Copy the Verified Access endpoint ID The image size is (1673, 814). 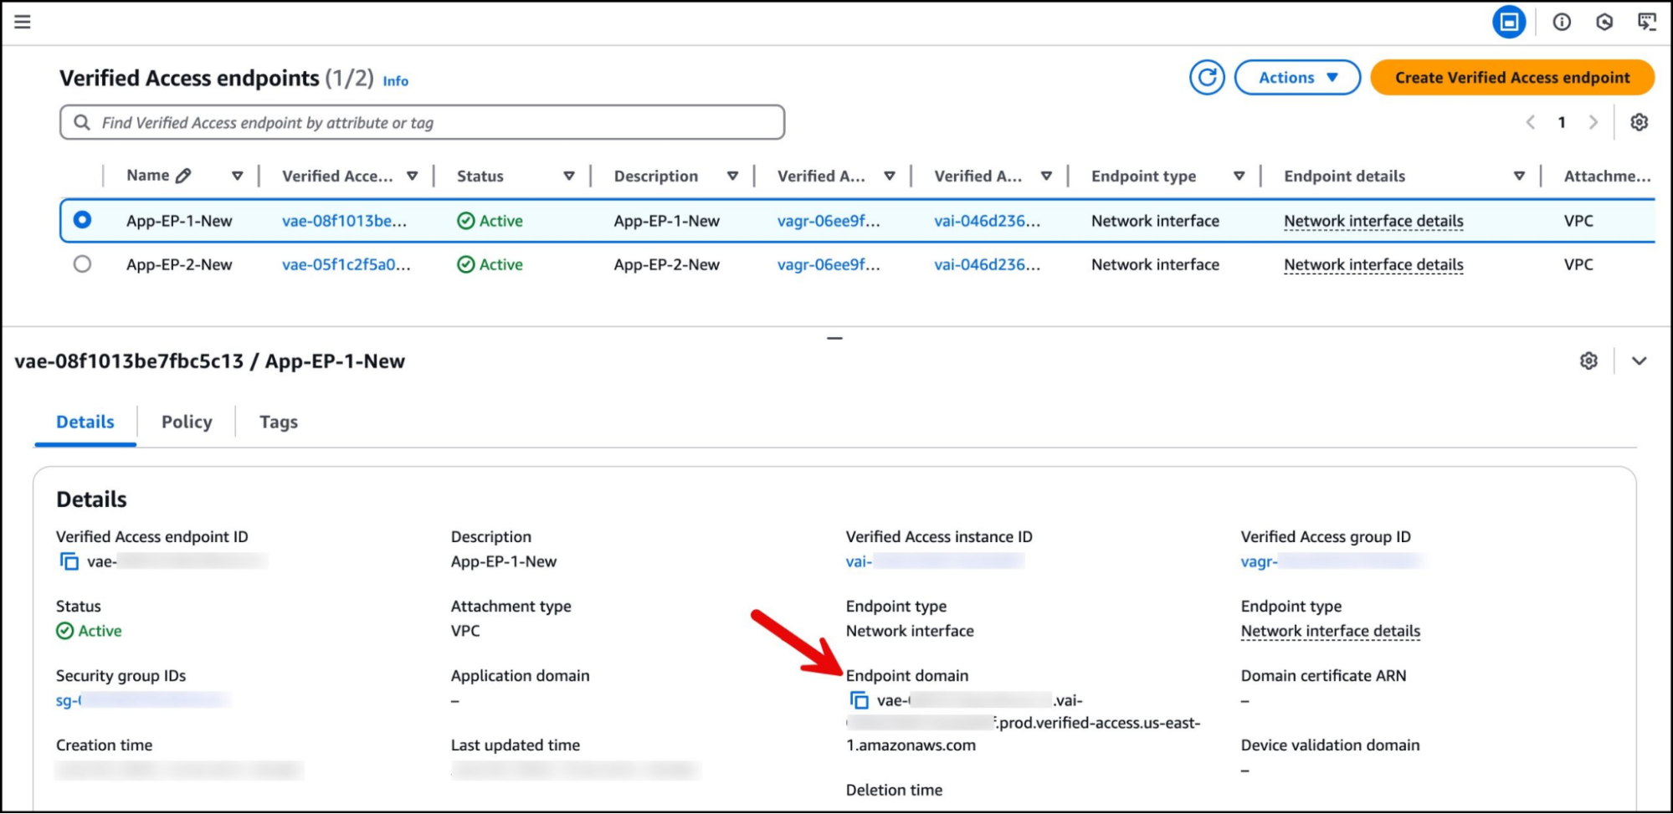69,561
